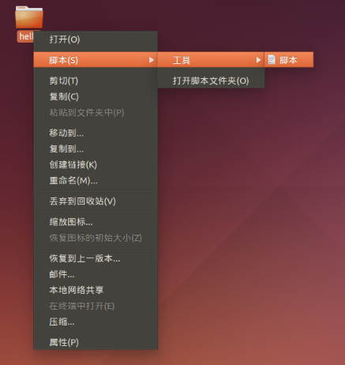Viewport: 345px width, 365px height.
Task: Select 剪切(T) to cut the folder
Action: point(96,81)
